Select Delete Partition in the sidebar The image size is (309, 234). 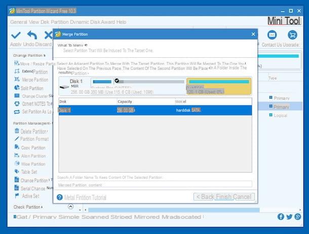(x=31, y=131)
